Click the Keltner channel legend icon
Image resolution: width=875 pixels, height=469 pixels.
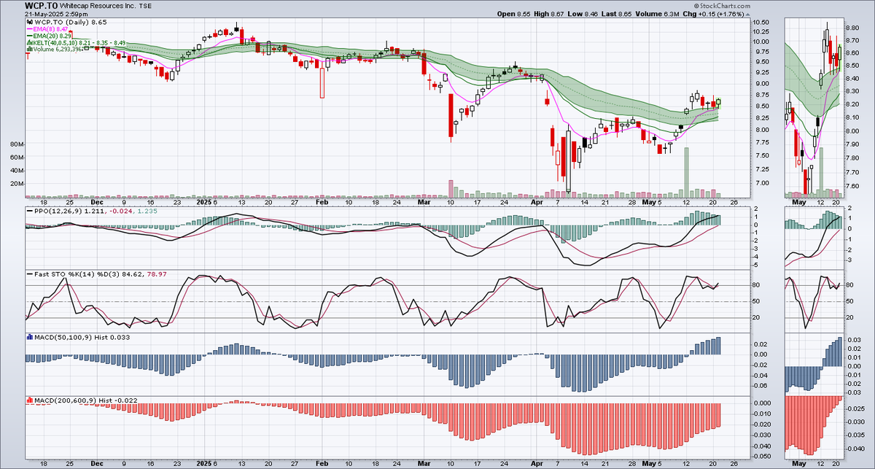coord(28,44)
